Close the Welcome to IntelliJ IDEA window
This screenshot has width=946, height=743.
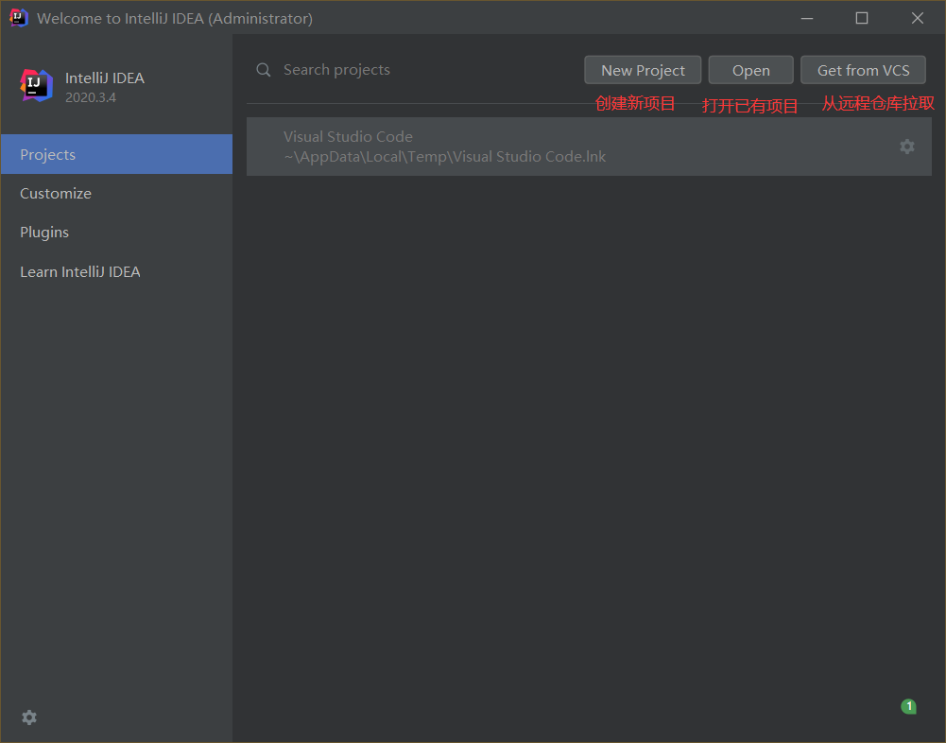[x=917, y=18]
